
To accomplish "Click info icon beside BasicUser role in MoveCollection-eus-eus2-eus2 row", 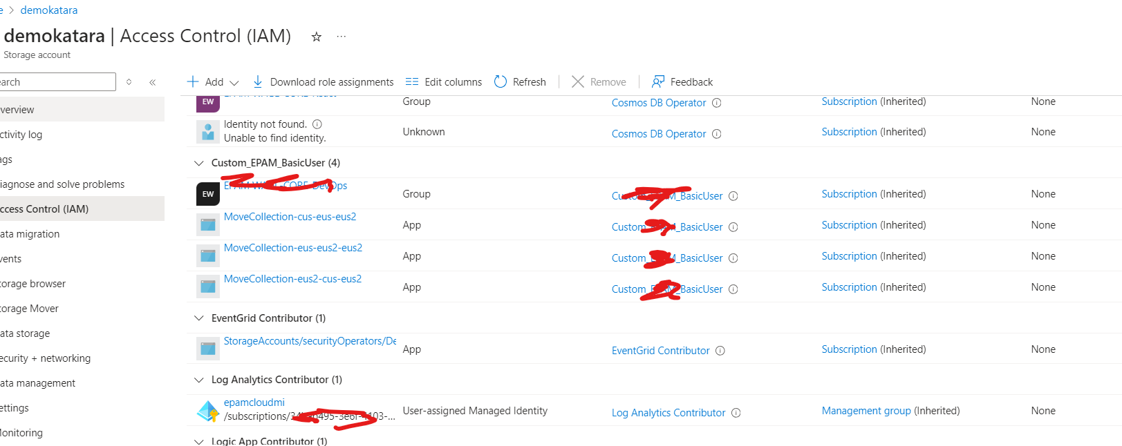I will 733,258.
